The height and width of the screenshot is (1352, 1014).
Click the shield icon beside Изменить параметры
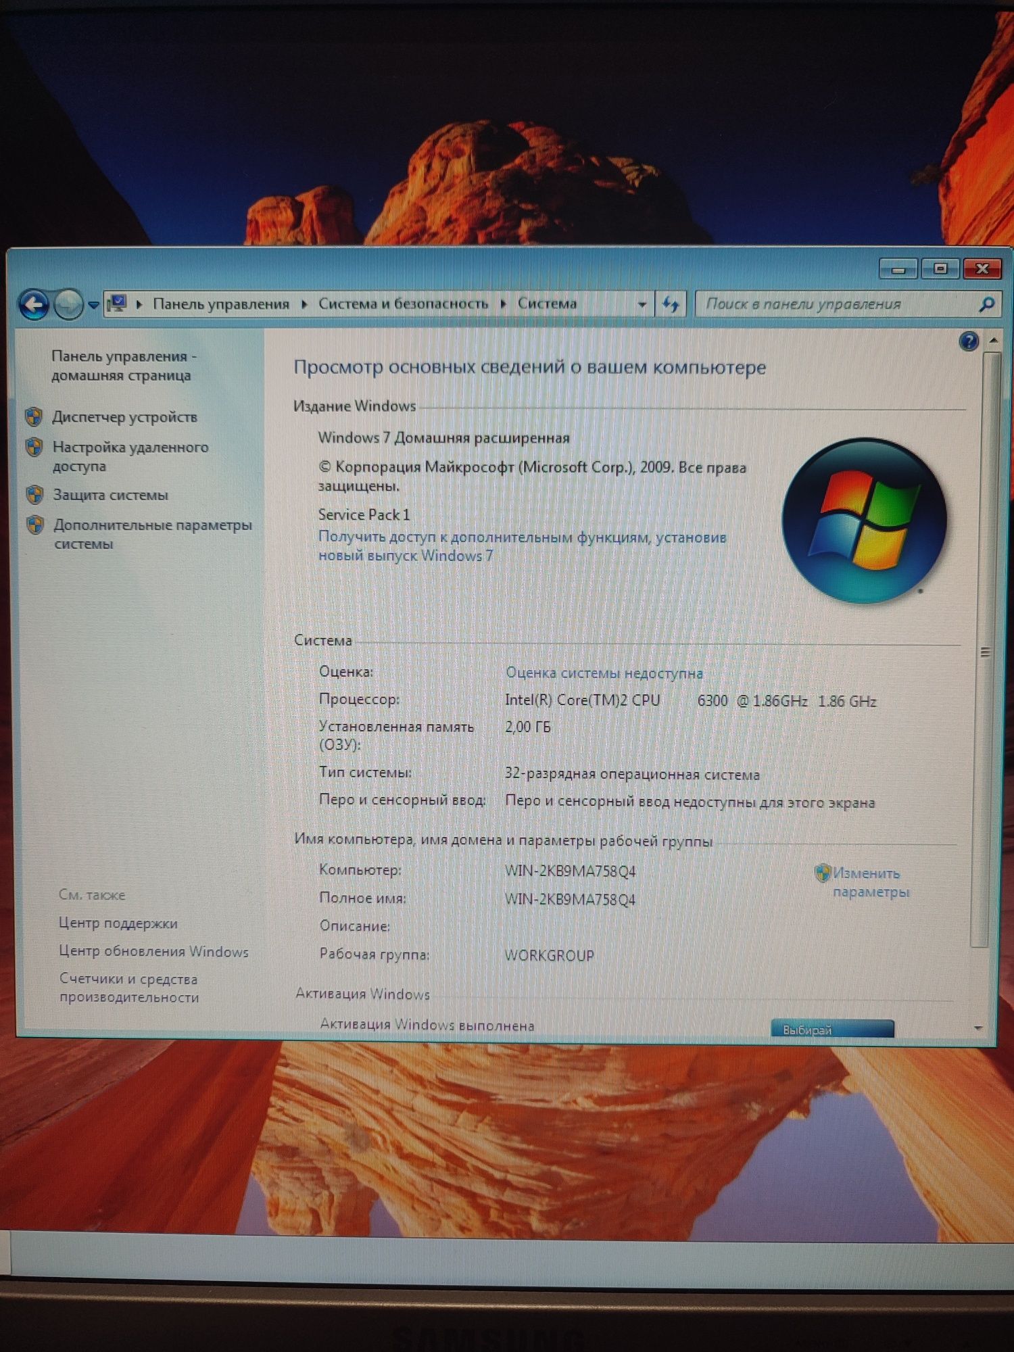click(822, 873)
